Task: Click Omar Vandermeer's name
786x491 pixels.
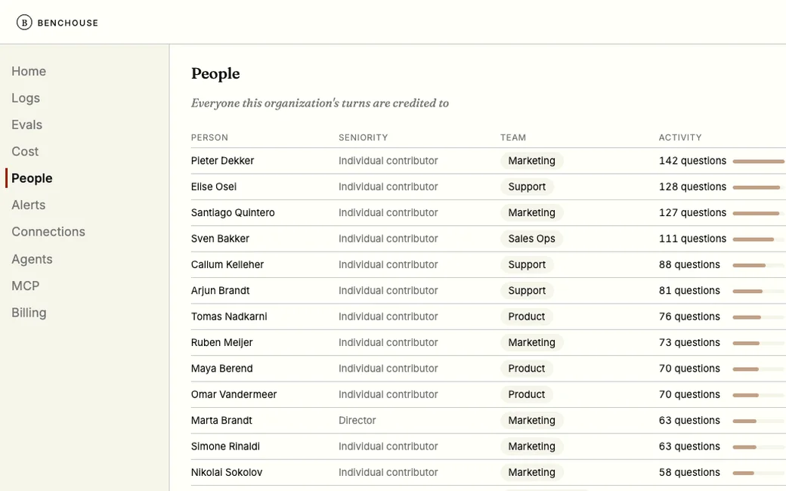Action: click(x=234, y=395)
